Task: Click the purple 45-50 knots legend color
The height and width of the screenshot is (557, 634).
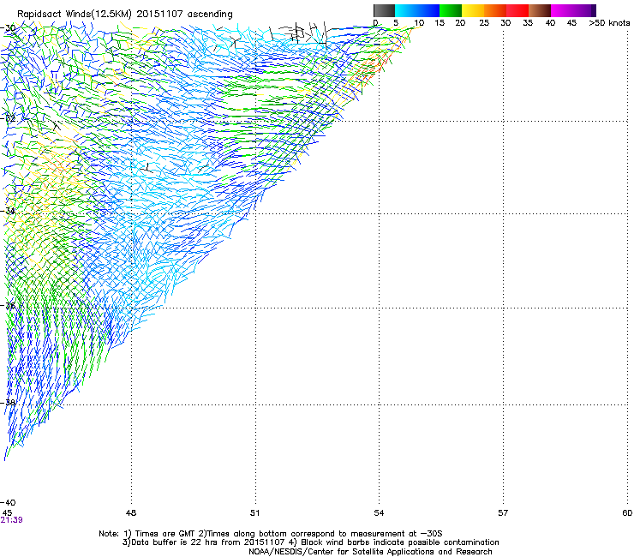Action: coord(584,10)
